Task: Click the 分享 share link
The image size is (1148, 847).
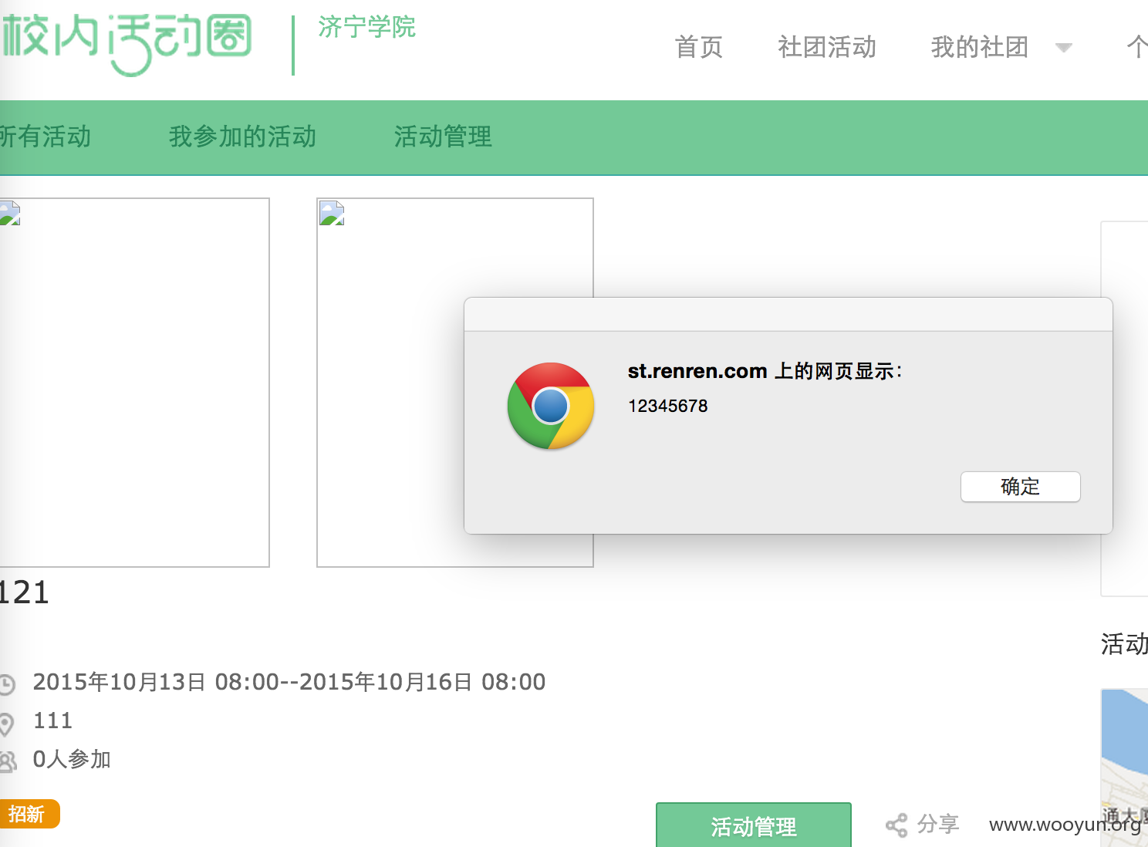Action: tap(938, 824)
